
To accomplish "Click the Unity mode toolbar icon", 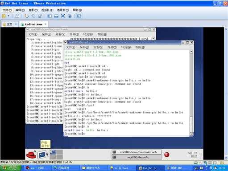I will point(70,16).
